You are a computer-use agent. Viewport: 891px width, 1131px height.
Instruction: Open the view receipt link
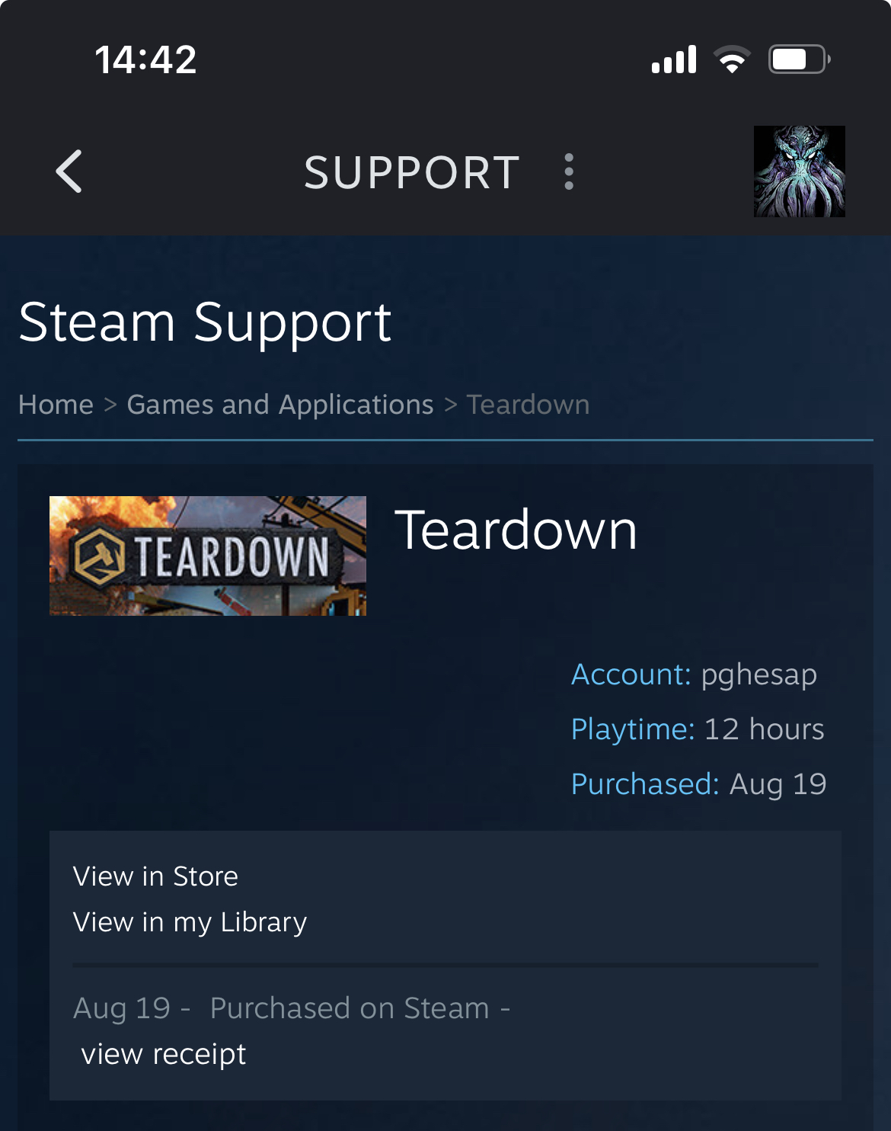164,1054
